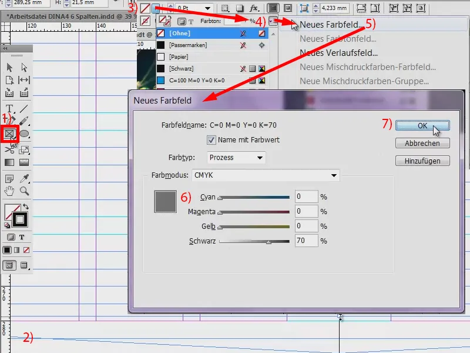Screen dimensions: 470x353
Task: Toggle the Name mit Farbwert checkbox
Action: tap(211, 140)
